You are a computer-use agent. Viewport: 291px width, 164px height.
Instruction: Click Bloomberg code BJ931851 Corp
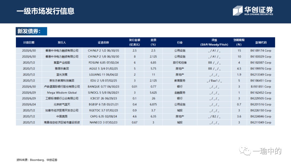[261, 87]
